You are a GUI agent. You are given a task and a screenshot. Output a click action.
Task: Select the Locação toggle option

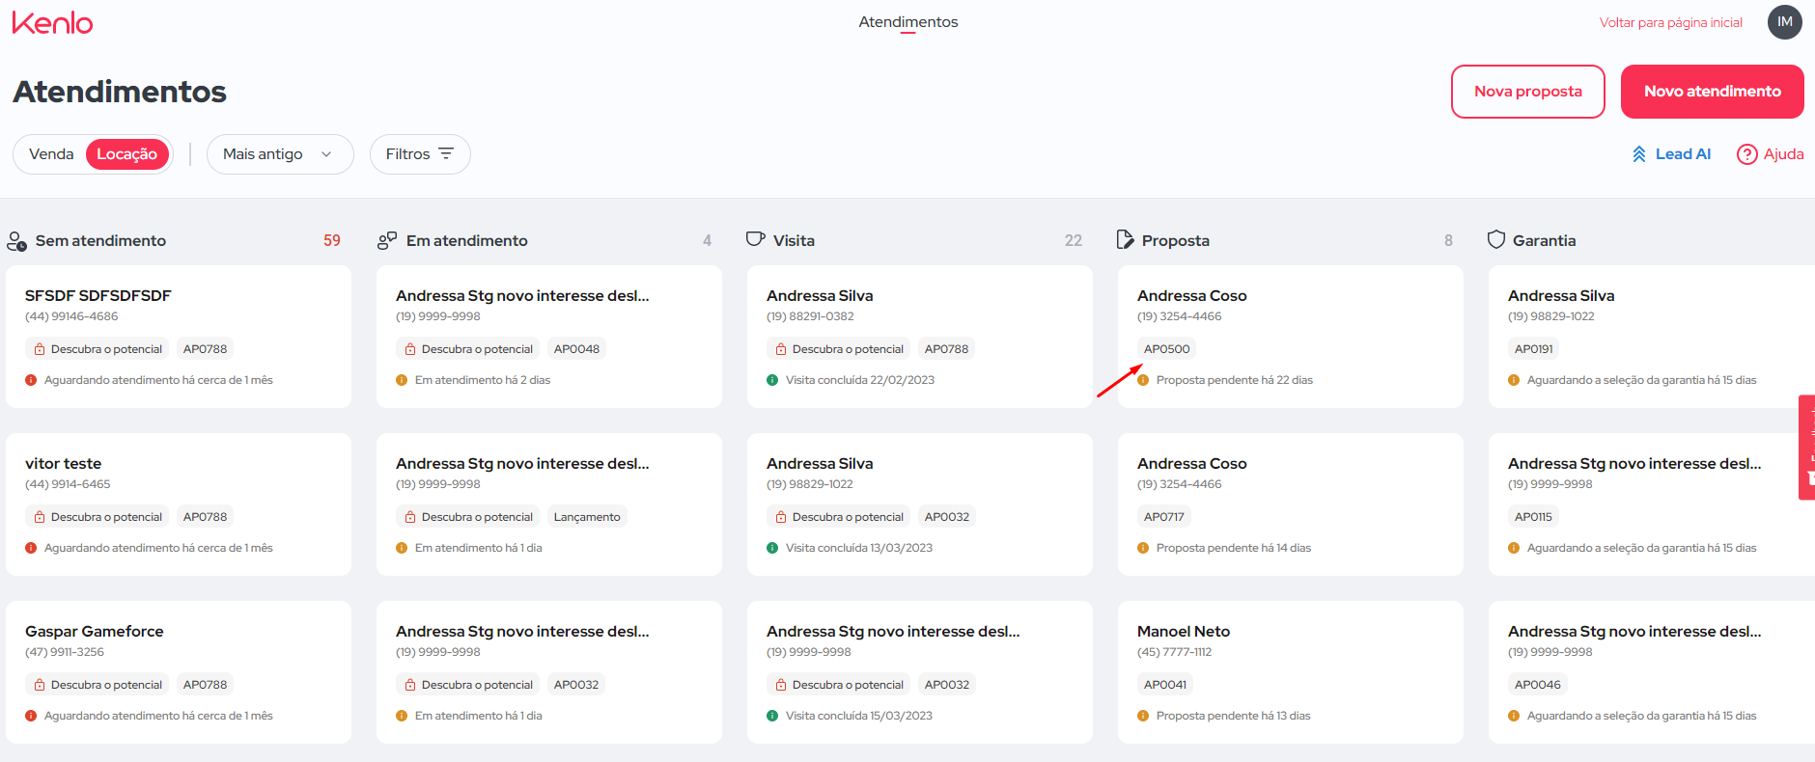point(127,154)
